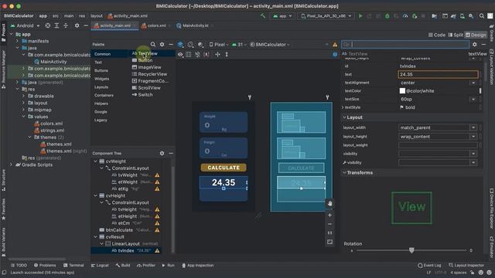Switch to Design view mode
This screenshot has width=495, height=278.
[x=476, y=35]
